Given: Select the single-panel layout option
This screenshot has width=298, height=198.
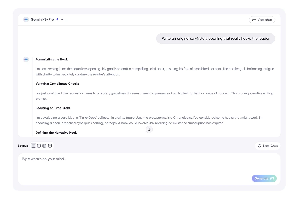Looking at the screenshot, I should click(33, 146).
